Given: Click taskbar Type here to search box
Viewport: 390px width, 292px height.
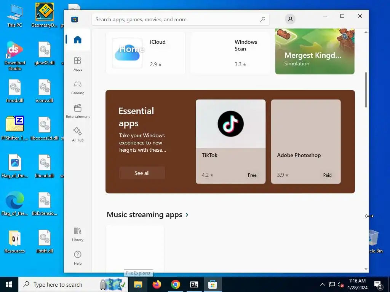Looking at the screenshot, I should [73, 284].
